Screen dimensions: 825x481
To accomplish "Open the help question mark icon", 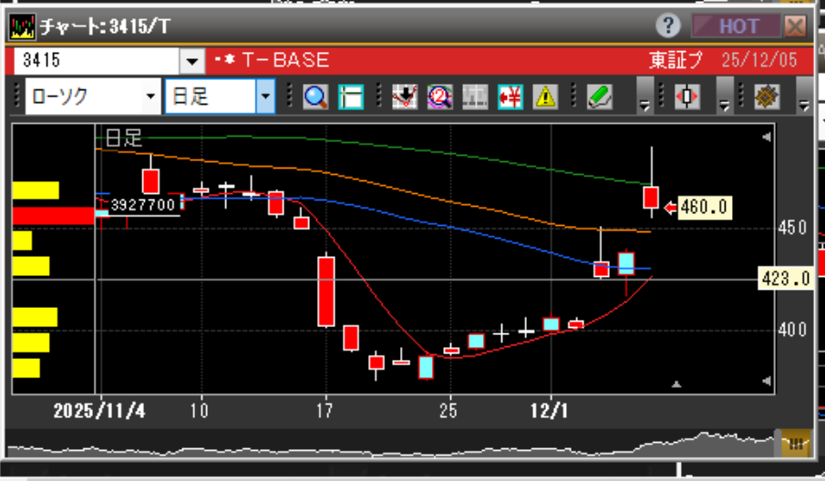I will tap(670, 26).
